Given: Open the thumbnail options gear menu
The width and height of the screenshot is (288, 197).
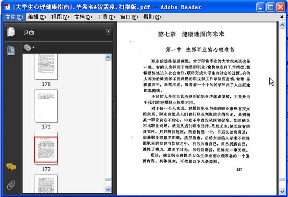Looking at the screenshot, I should [x=29, y=47].
